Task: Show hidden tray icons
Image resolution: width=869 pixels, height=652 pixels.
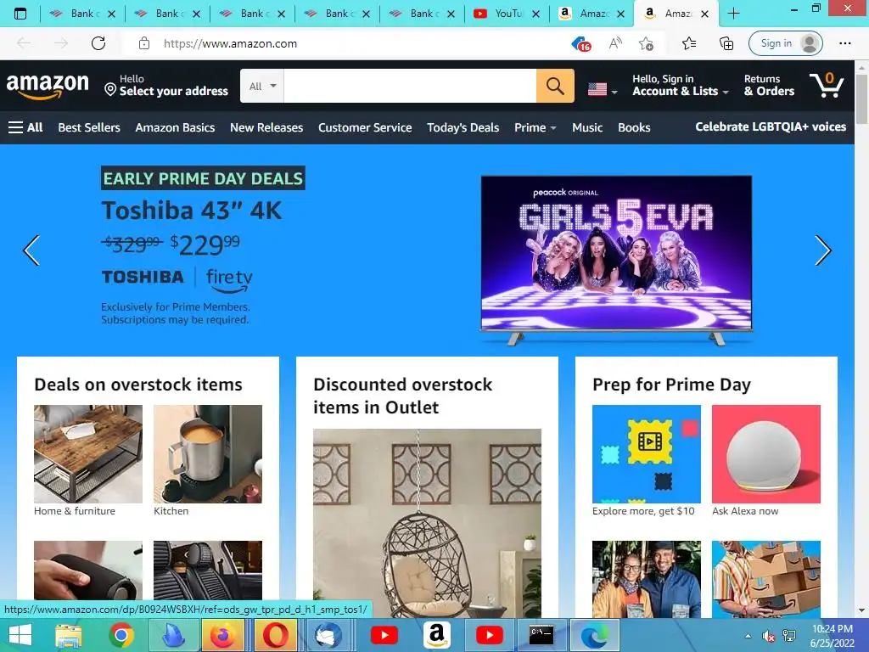Action: [748, 636]
